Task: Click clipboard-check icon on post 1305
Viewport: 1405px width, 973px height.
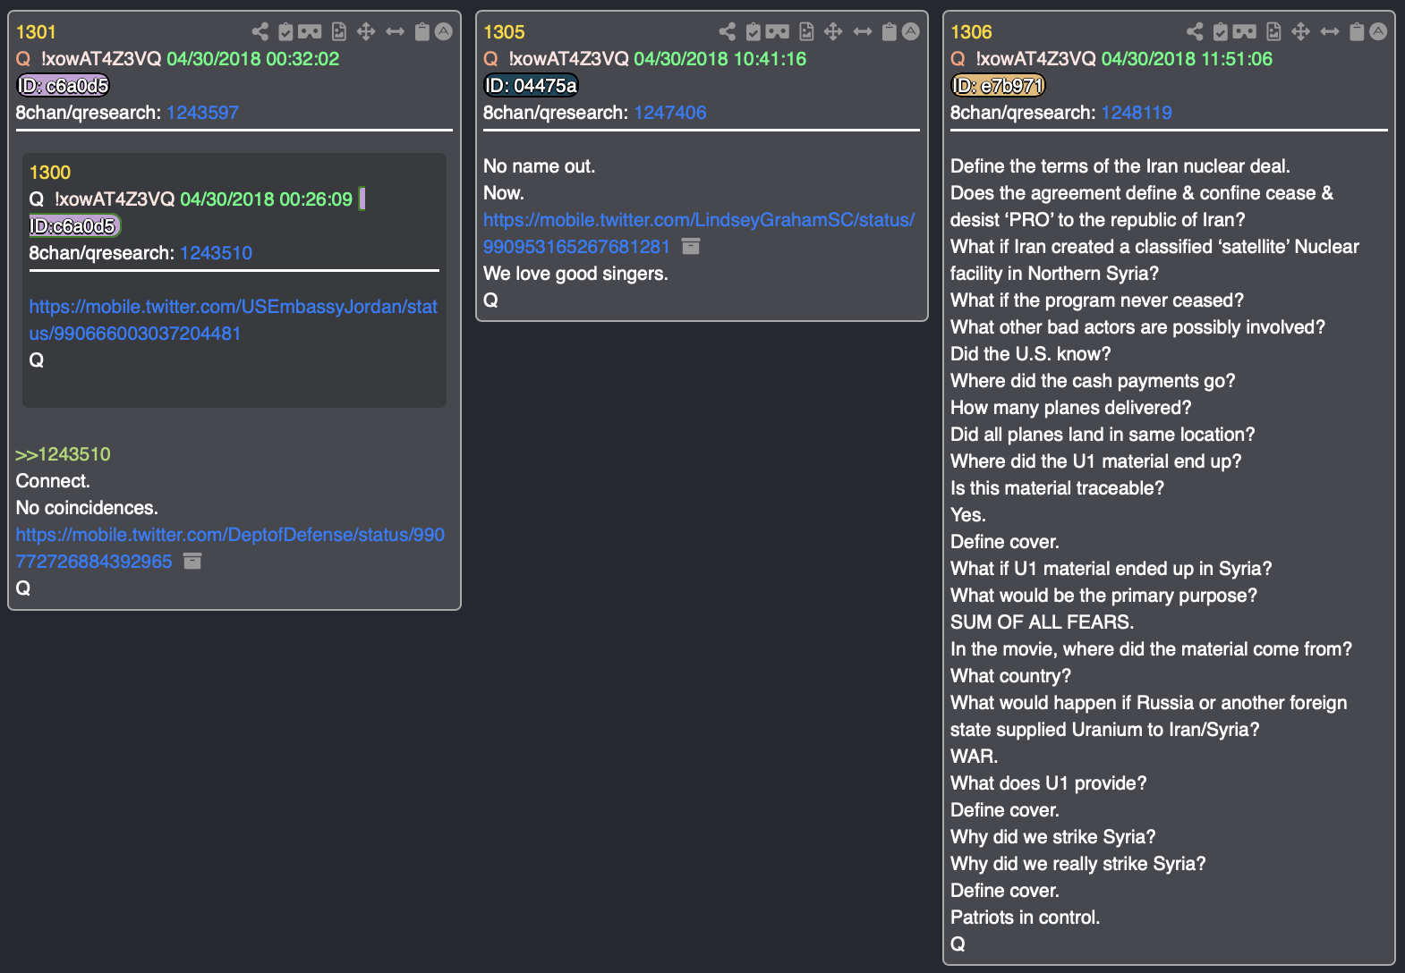Action: [x=753, y=32]
